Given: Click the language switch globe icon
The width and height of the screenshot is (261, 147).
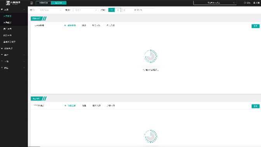Looking at the screenshot, I should click(x=245, y=3).
